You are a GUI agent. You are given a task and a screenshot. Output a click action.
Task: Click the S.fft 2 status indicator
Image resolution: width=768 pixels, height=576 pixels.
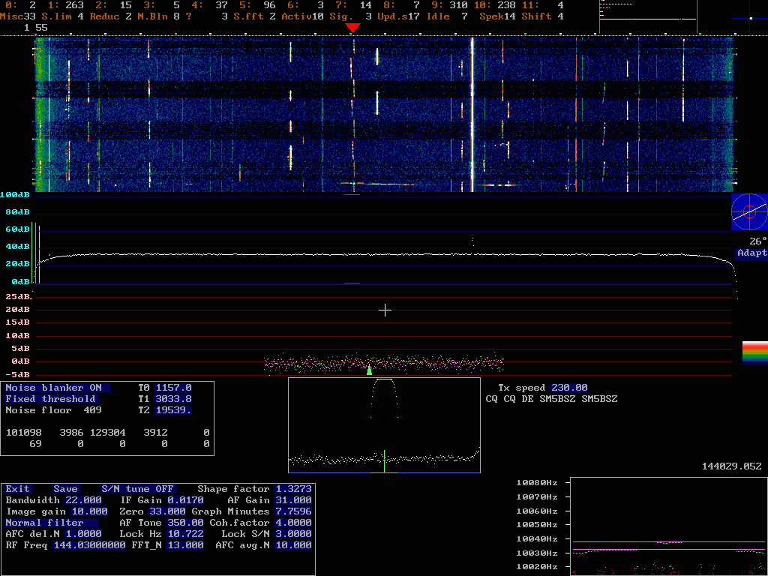click(x=255, y=16)
